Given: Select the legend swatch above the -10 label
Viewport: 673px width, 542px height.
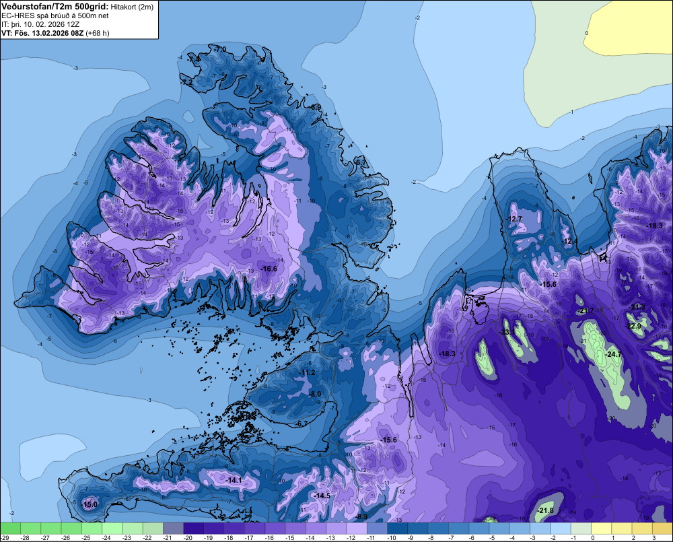Looking at the screenshot, I should coord(398,528).
